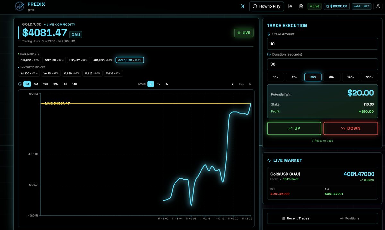Click the dollar icon beside Stake Amount
This screenshot has width=385, height=230.
(269, 34)
